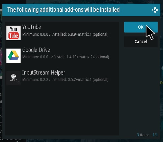This screenshot has width=163, height=142.
Task: Click the dialog title about additional add-ons
Action: (x=63, y=9)
